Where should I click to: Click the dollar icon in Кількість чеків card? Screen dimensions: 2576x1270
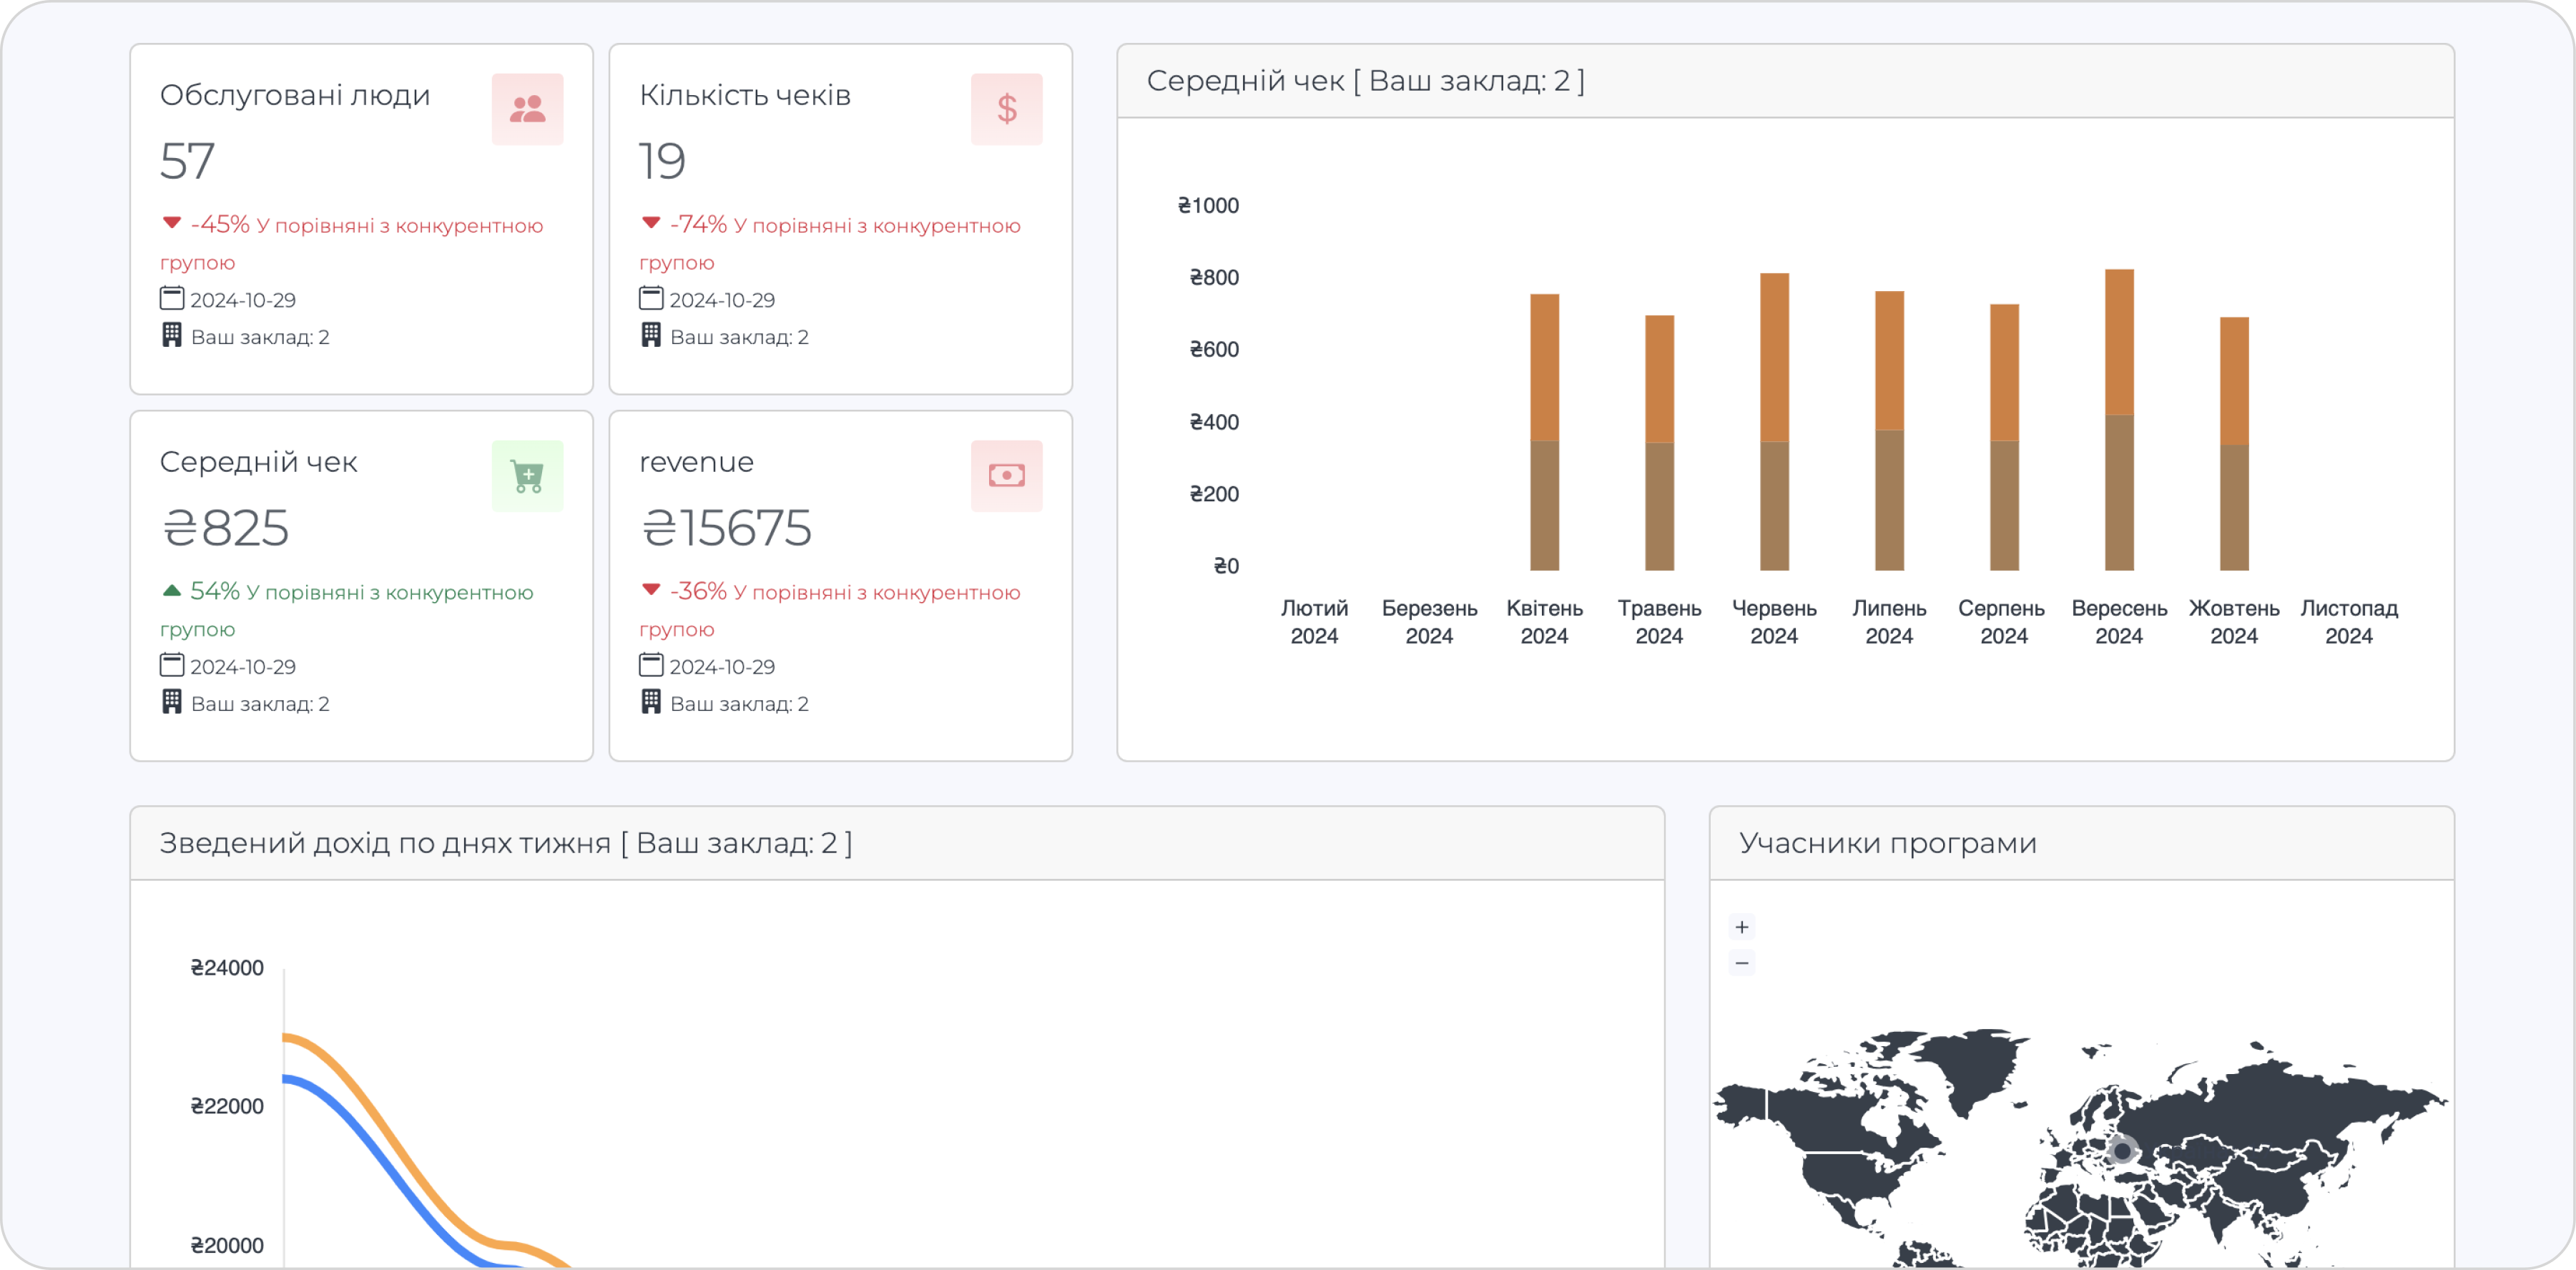tap(1006, 109)
